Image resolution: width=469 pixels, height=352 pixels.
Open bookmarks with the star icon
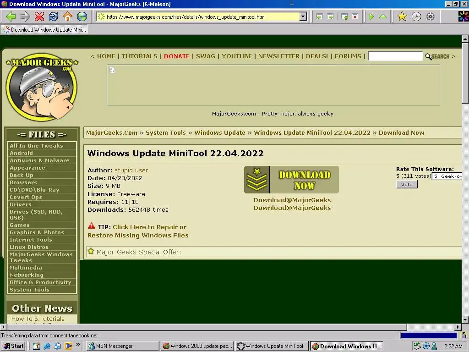(402, 16)
